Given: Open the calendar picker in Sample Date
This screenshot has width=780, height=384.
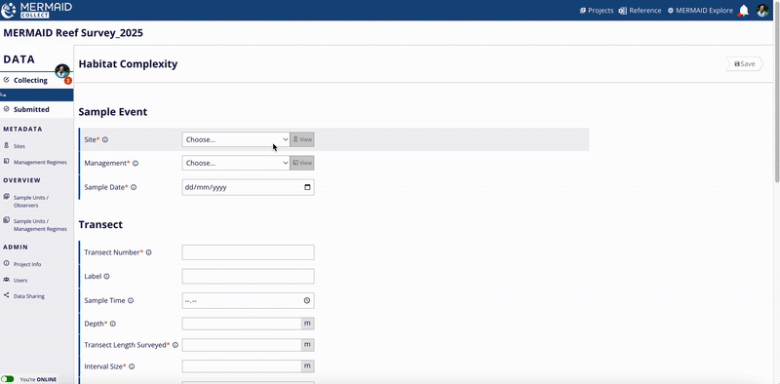Looking at the screenshot, I should 307,187.
